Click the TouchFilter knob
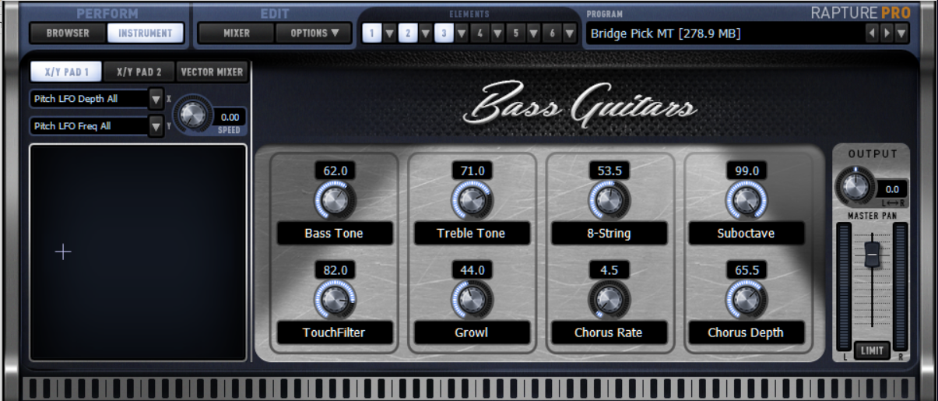938x401 pixels. [x=334, y=300]
